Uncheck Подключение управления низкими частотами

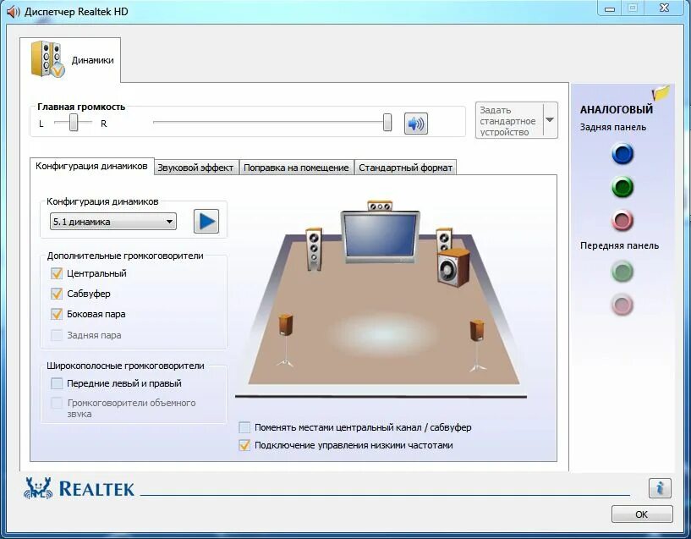coord(244,445)
